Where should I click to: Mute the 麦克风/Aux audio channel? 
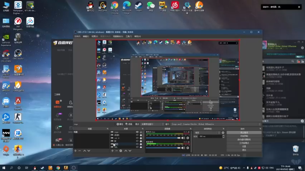(183, 138)
